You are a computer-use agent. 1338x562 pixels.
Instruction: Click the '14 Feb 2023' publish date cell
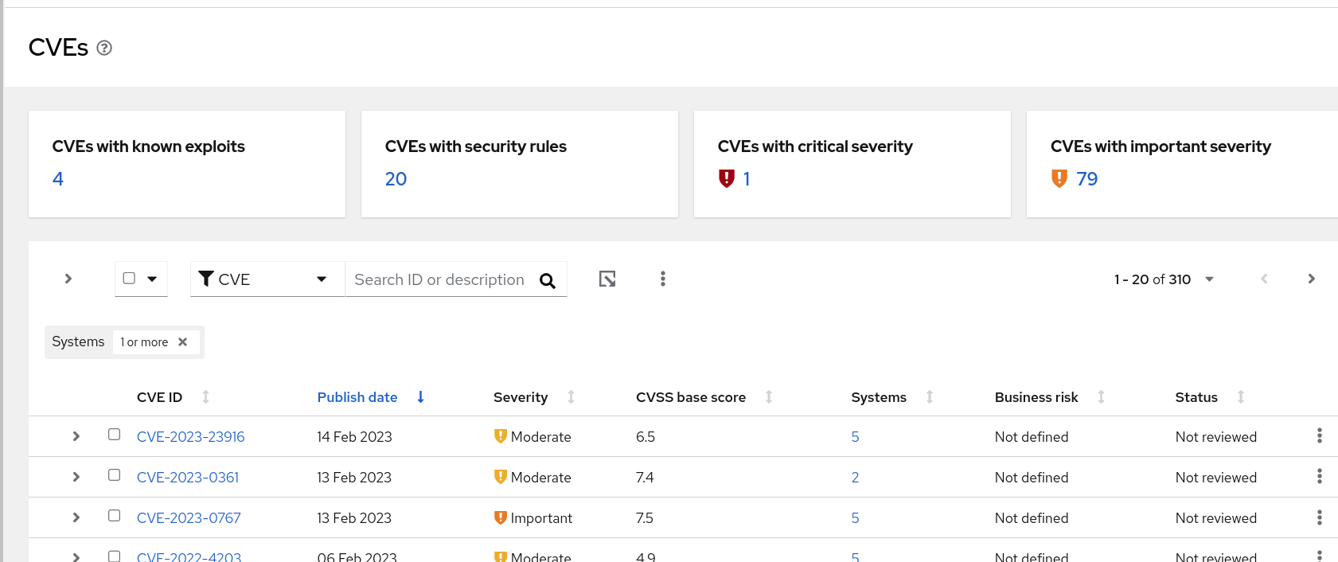(x=354, y=437)
